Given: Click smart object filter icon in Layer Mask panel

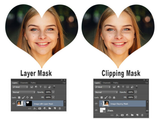Looking at the screenshot, I should 50,87.
